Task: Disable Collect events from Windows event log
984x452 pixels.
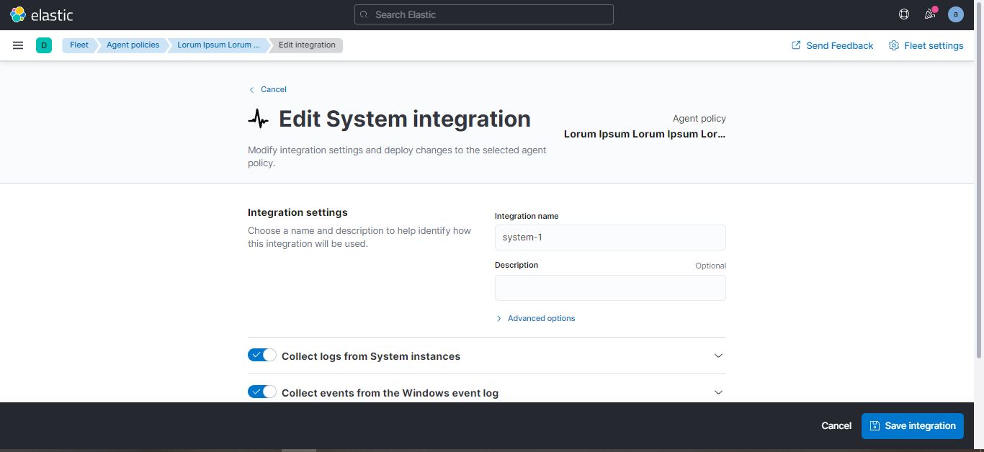Action: 262,392
